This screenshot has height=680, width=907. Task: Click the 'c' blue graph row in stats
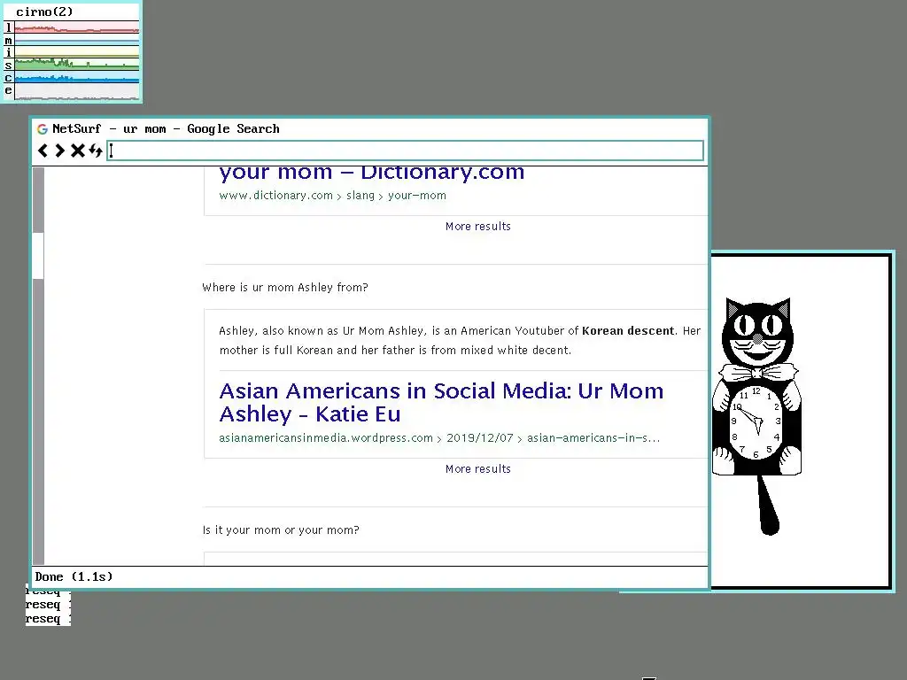[x=72, y=78]
